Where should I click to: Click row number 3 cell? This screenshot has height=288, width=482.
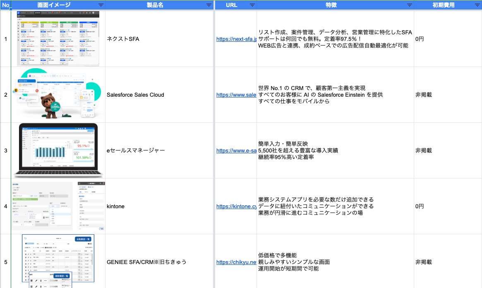pos(5,151)
